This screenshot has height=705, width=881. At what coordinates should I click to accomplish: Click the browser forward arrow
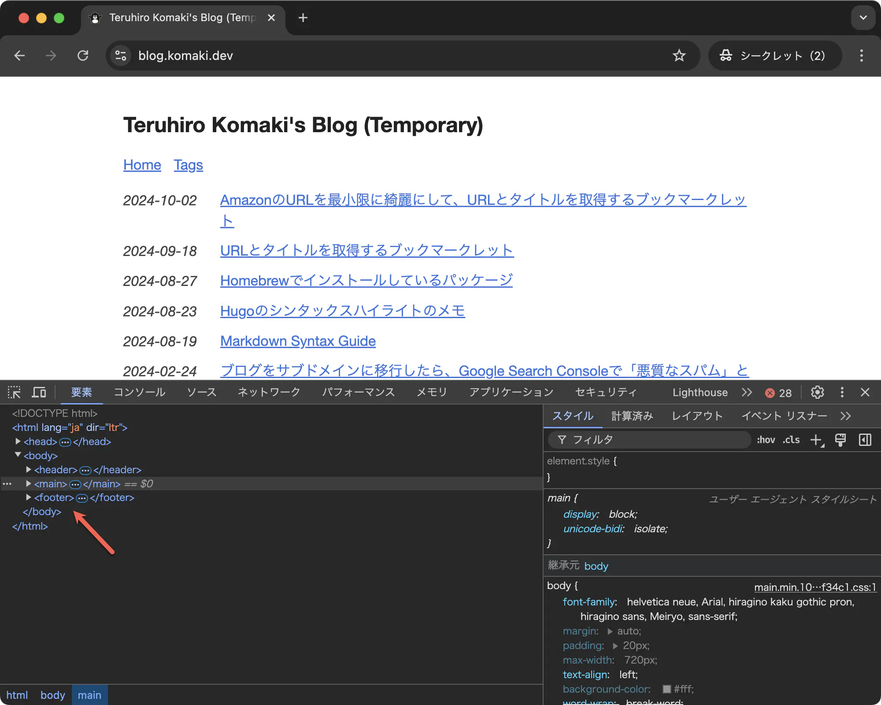click(51, 56)
